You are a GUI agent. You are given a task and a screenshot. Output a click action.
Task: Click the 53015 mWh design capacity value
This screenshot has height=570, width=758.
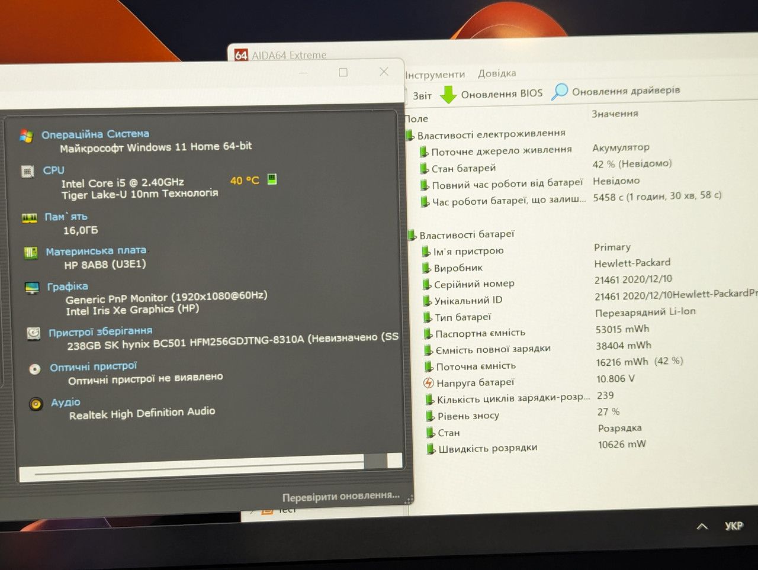[x=622, y=329]
